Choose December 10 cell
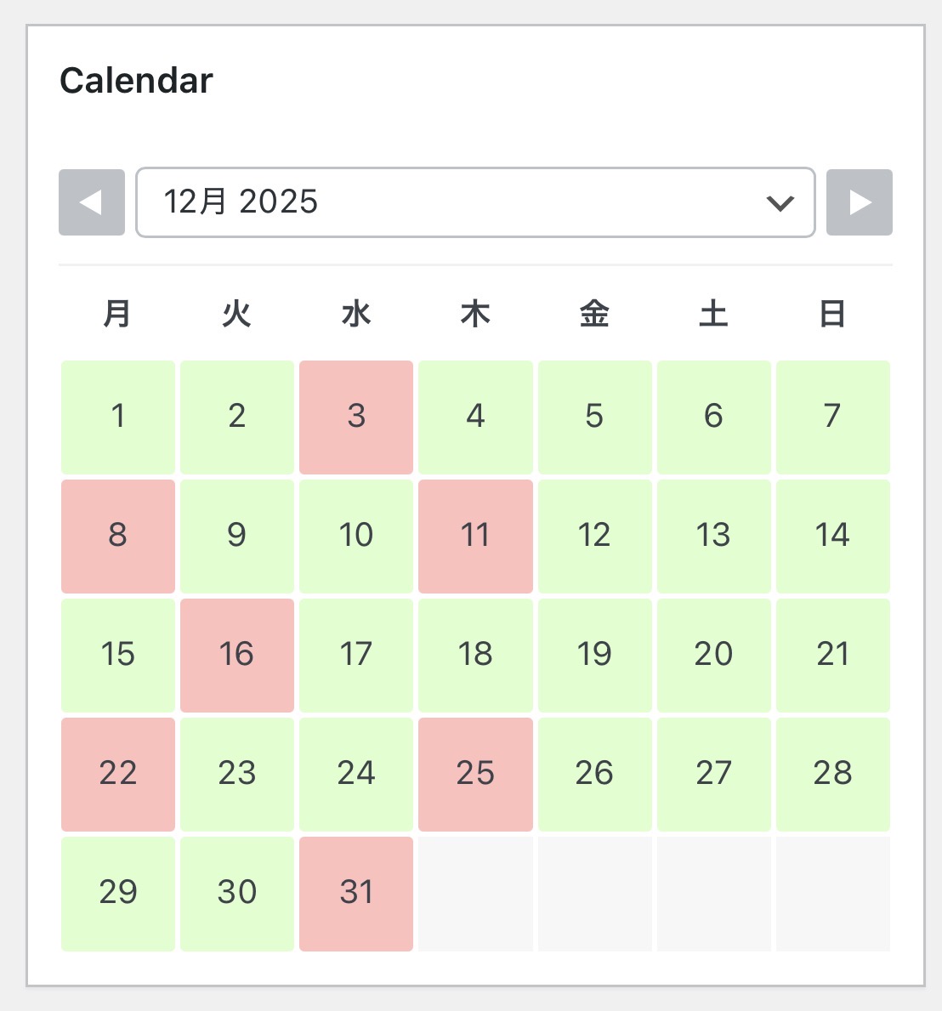Image resolution: width=942 pixels, height=1011 pixels. click(x=355, y=536)
